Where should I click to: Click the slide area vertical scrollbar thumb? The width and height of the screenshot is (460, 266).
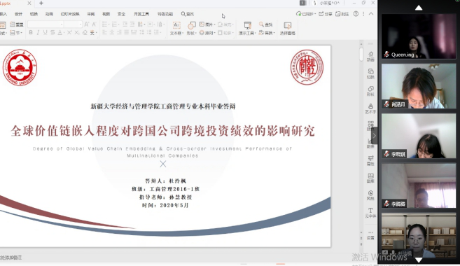click(361, 55)
